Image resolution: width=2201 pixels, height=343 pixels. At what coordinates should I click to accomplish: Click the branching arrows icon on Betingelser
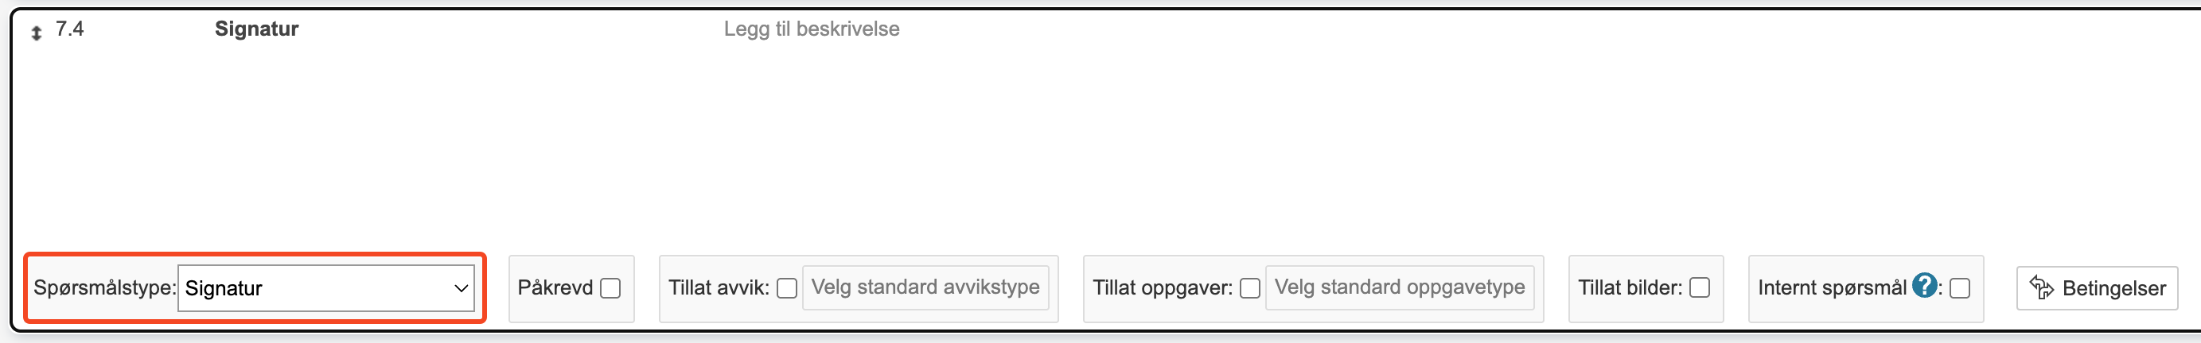click(2041, 288)
